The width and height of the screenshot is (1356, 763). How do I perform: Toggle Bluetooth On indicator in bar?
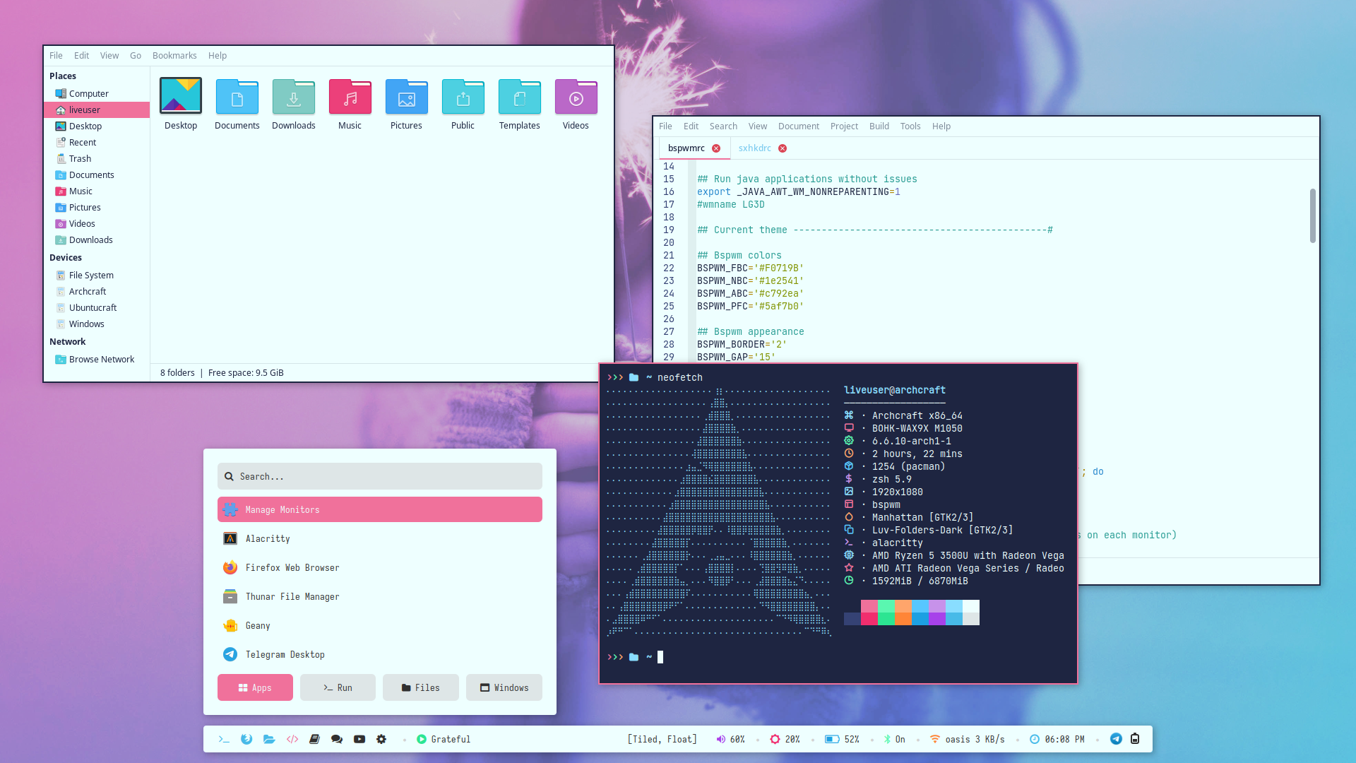point(894,739)
